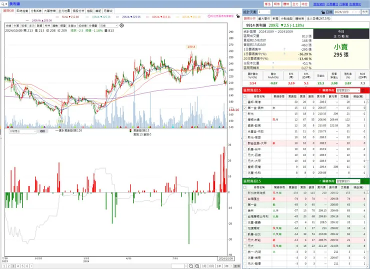Image resolution: width=370 pixels, height=269 pixels.
Task: Select the 國泰-敦南 buyer row
Action: click(304, 125)
